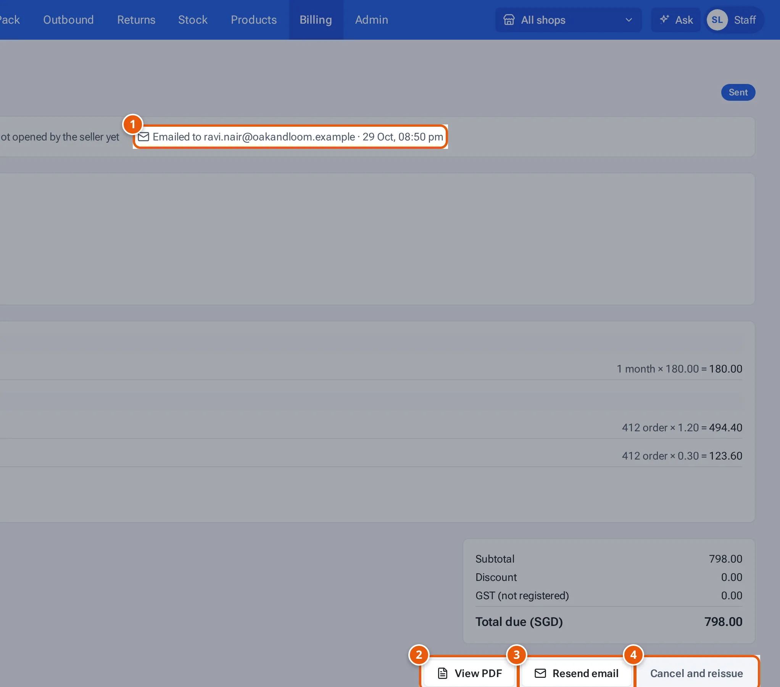
Task: Open the Outbound menu
Action: click(68, 20)
